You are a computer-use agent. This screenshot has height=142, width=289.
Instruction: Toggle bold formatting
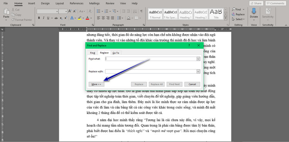[39, 18]
